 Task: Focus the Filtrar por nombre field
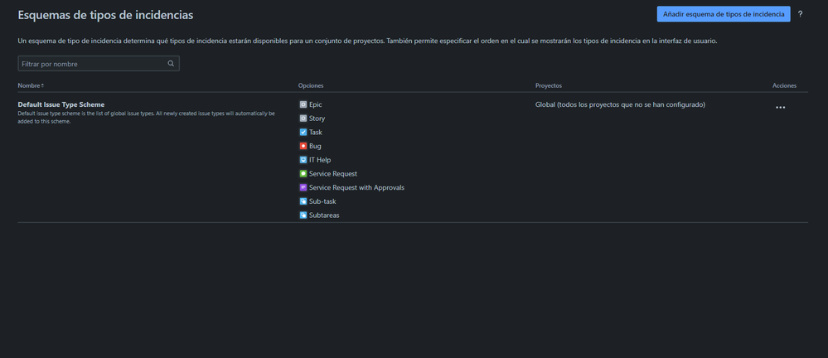[99, 63]
